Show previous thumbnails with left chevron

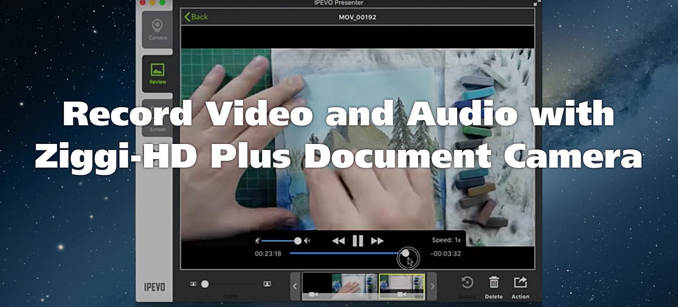(x=295, y=286)
